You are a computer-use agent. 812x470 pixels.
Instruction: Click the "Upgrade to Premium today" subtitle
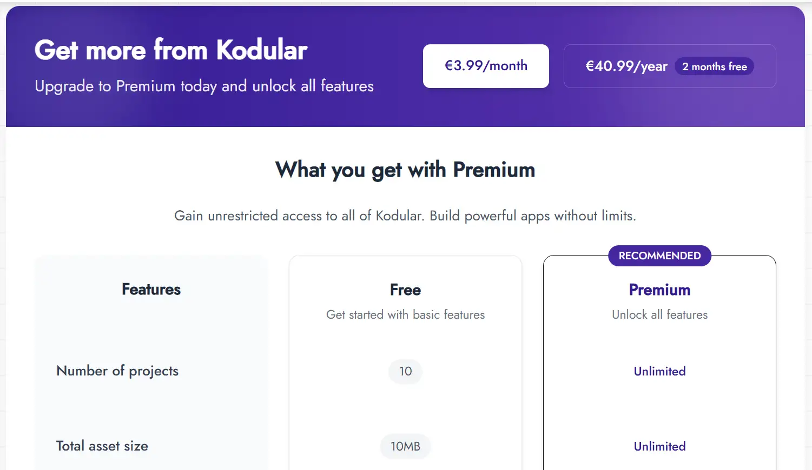tap(204, 86)
